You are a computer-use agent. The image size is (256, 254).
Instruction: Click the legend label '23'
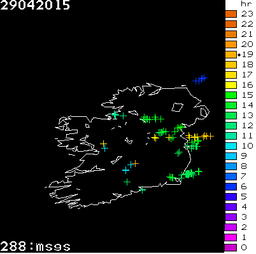click(x=247, y=14)
